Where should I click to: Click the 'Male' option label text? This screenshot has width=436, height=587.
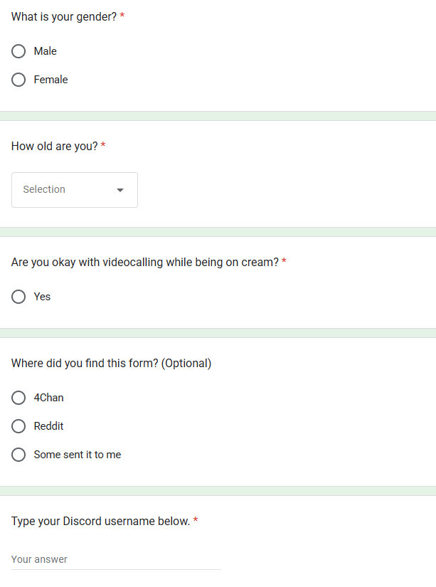point(46,51)
